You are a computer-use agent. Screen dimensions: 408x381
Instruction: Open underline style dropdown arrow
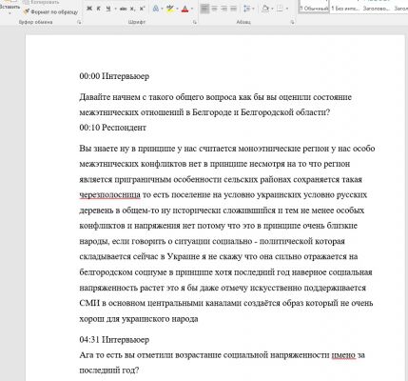(115, 9)
